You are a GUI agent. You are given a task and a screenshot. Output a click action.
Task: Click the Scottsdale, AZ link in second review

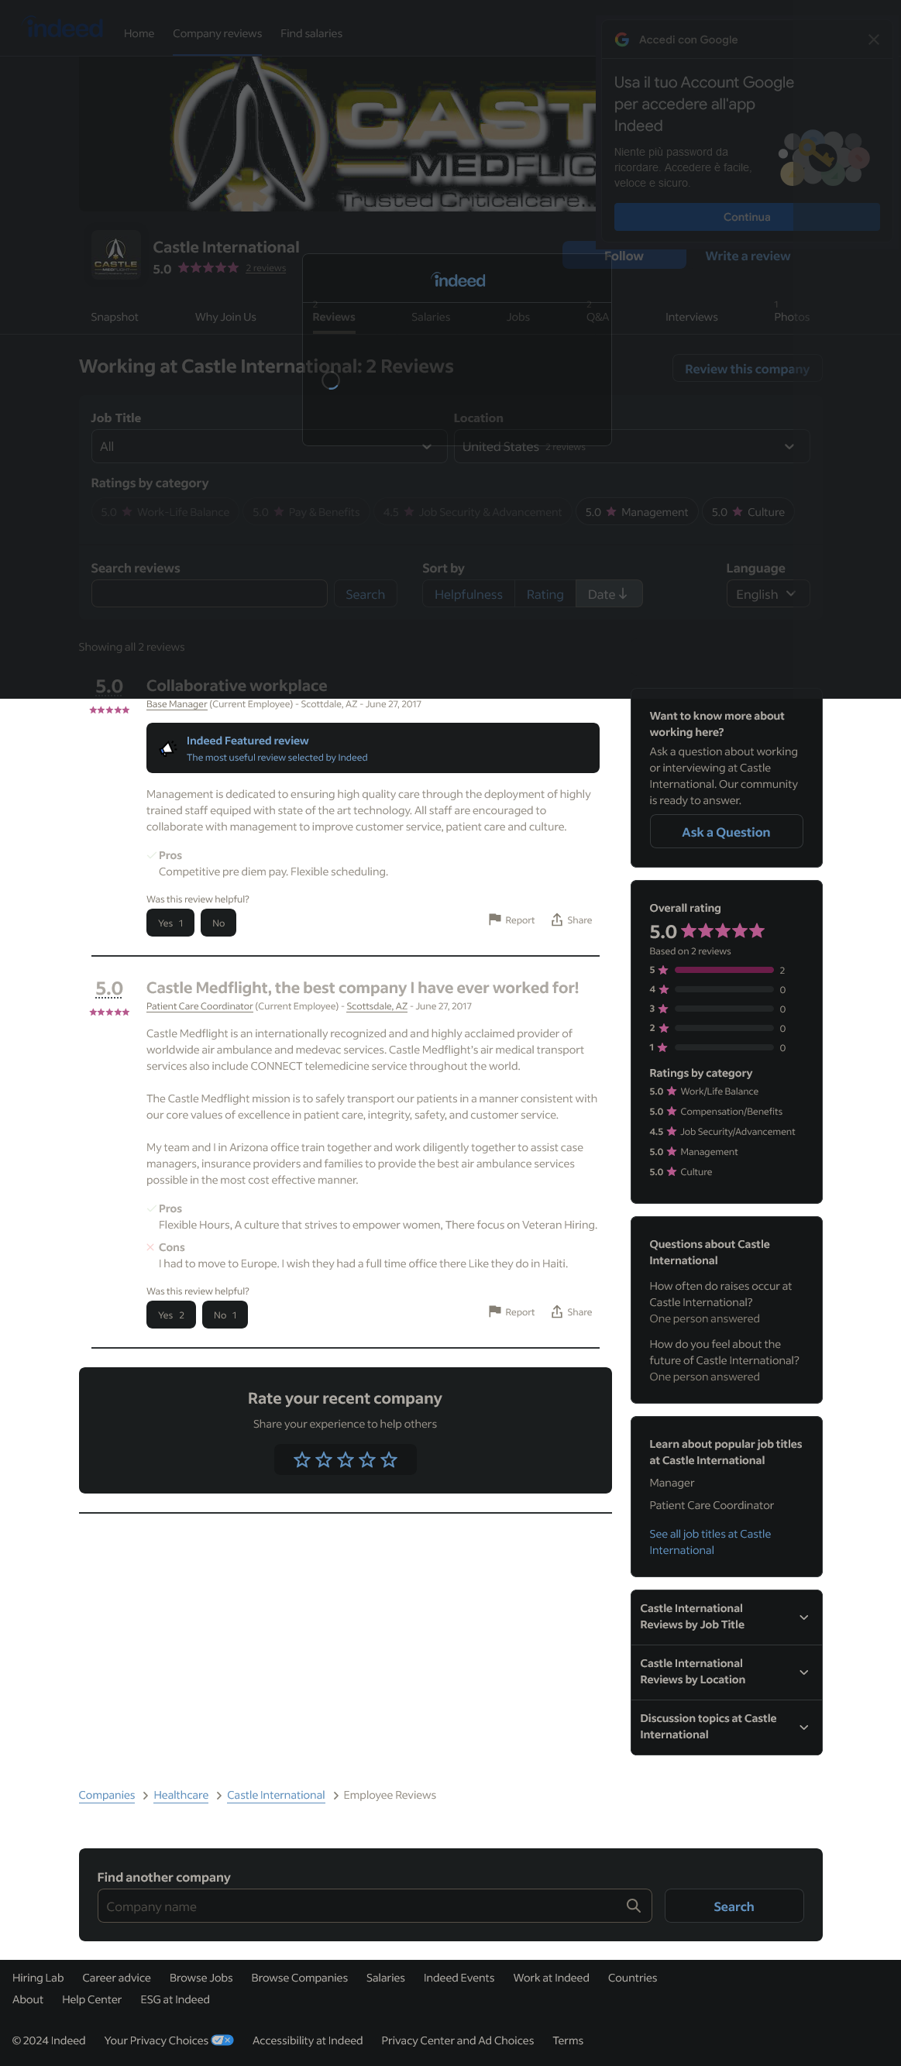(377, 1005)
